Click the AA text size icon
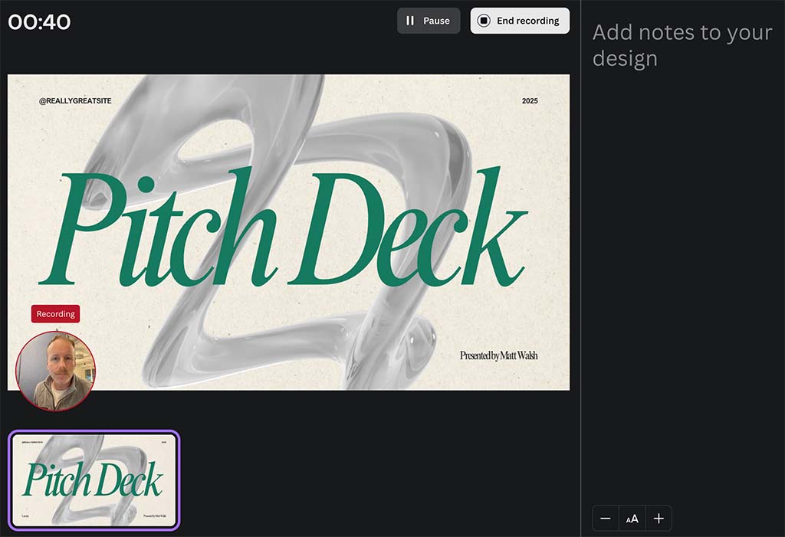785x537 pixels. [632, 519]
